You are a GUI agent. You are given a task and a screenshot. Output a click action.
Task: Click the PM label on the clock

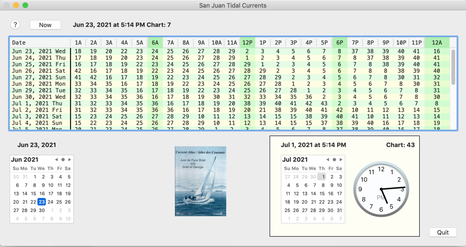381,198
